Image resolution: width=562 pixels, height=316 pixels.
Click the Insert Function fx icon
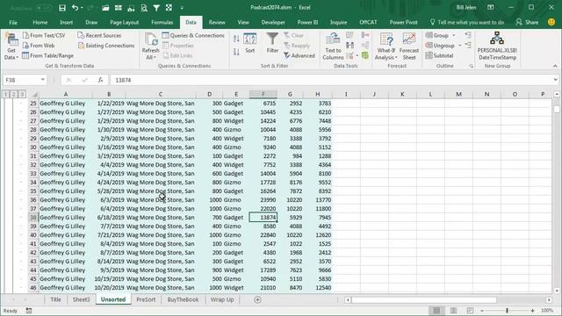coord(100,80)
